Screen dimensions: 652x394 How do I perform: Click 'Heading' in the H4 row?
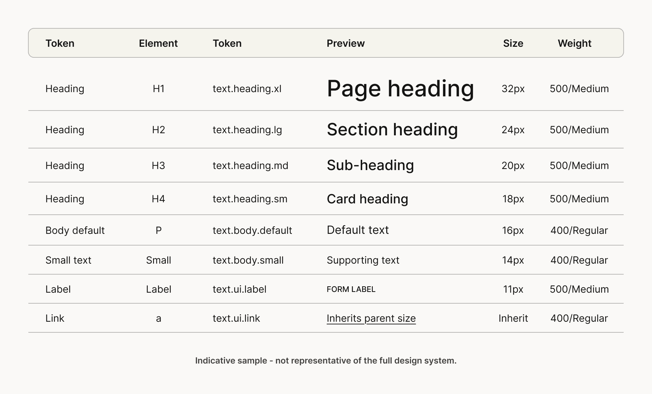click(x=65, y=199)
